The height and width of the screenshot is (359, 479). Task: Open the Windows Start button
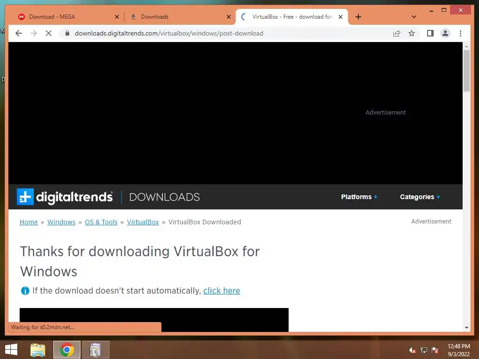click(11, 350)
